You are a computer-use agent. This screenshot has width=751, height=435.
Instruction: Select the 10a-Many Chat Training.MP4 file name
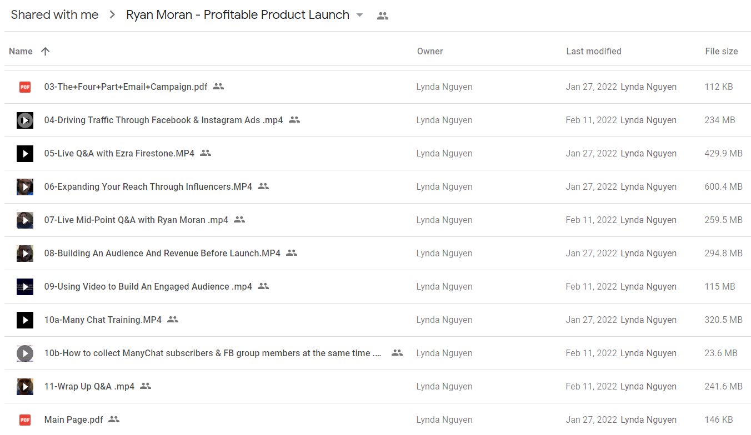tap(103, 320)
